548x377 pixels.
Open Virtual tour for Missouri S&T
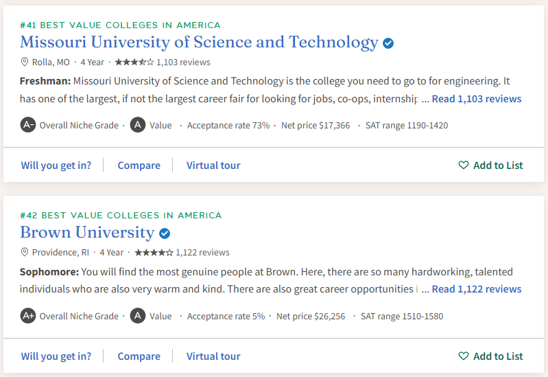pos(213,165)
